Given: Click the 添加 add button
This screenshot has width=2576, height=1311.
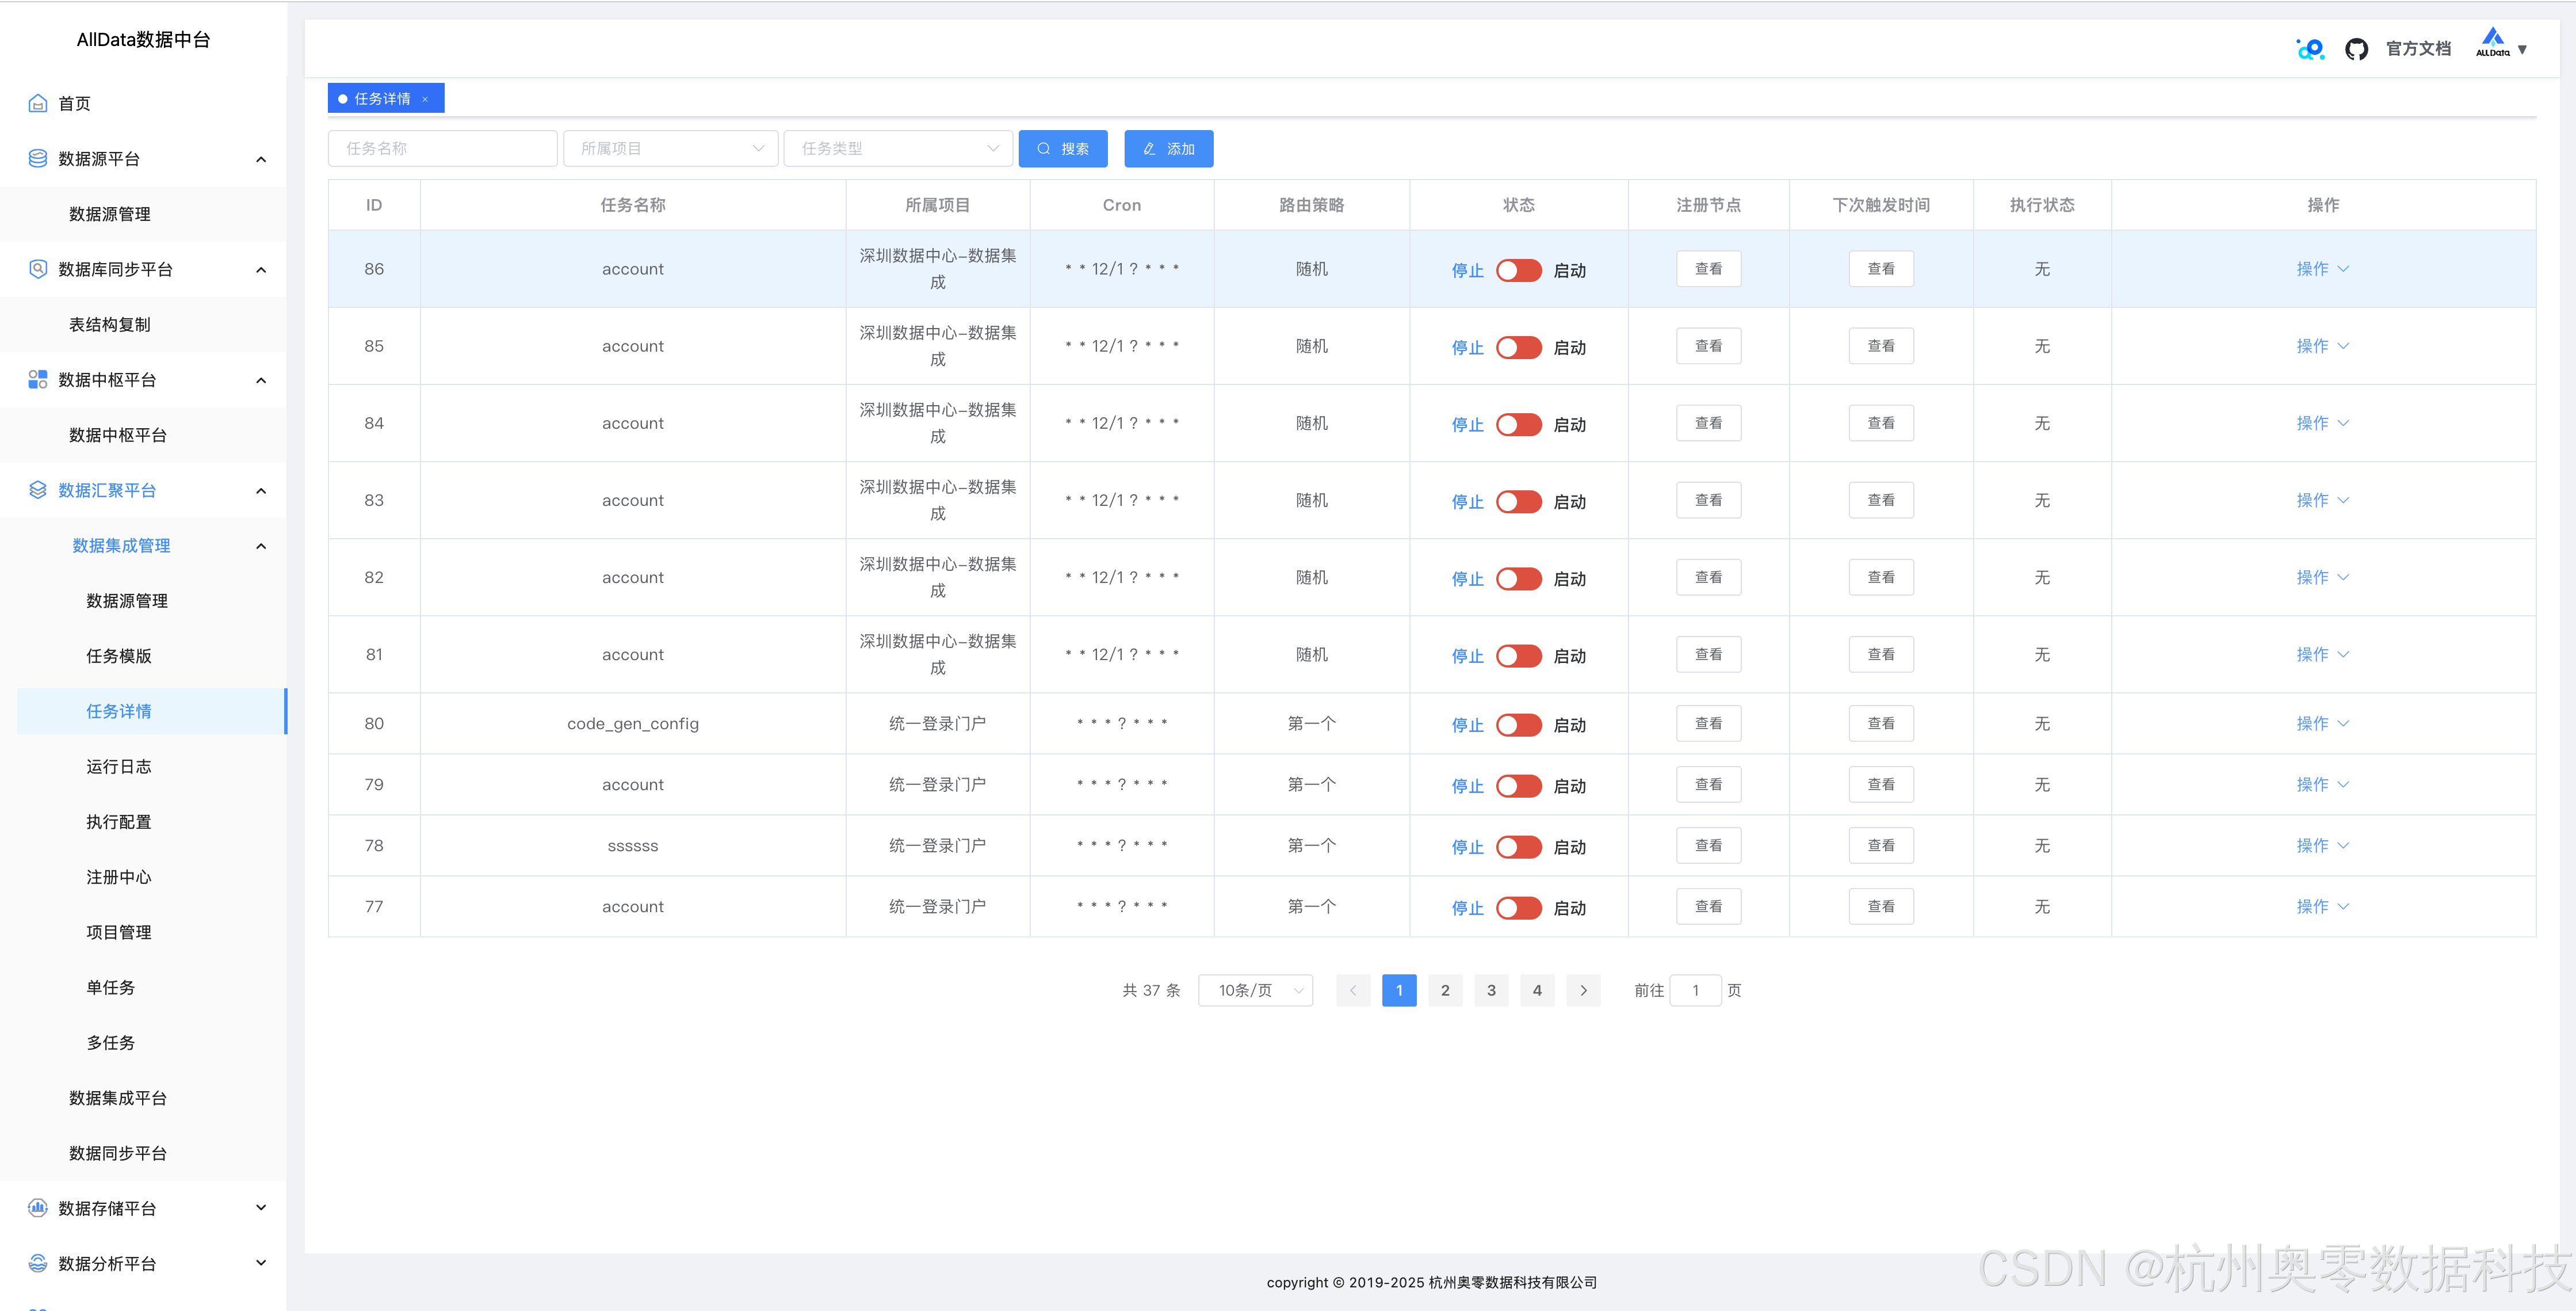Looking at the screenshot, I should pos(1168,148).
